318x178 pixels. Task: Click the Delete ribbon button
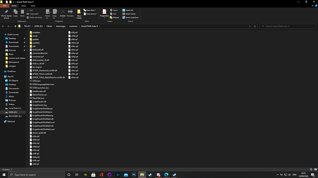63,14
